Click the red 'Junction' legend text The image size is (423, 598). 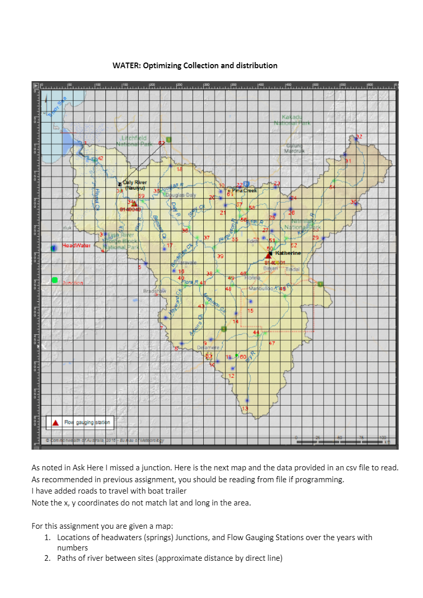[x=72, y=283]
